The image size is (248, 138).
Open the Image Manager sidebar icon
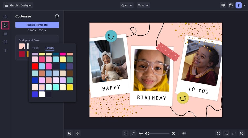point(5,17)
